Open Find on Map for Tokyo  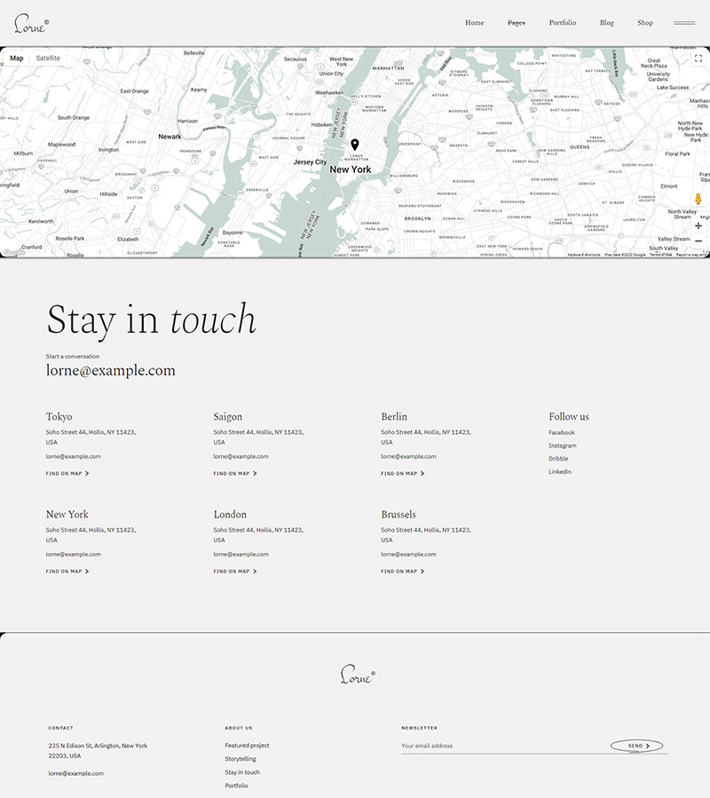coord(67,474)
